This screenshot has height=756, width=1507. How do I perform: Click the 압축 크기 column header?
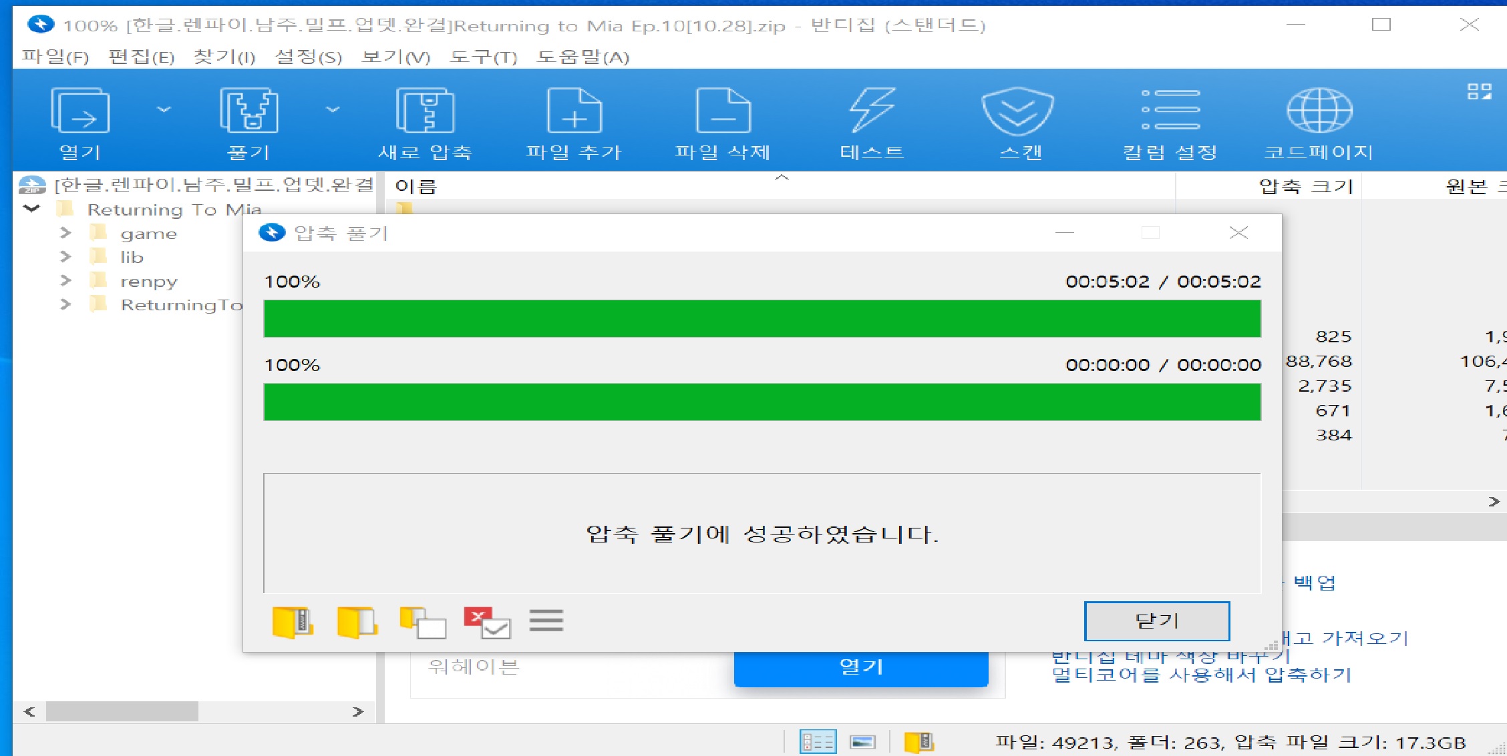click(1306, 186)
